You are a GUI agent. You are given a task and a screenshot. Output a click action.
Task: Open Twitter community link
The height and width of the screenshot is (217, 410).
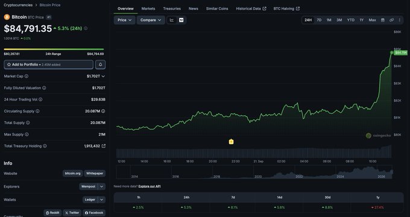click(x=72, y=213)
